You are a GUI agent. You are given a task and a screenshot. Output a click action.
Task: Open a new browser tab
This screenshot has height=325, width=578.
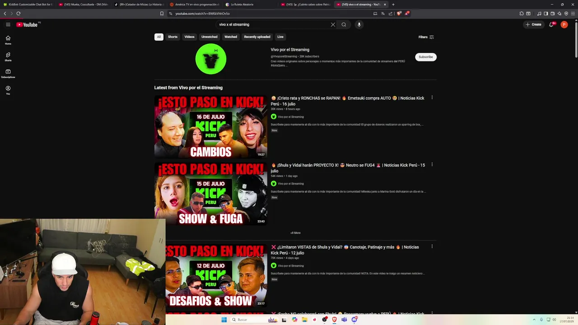pyautogui.click(x=393, y=5)
